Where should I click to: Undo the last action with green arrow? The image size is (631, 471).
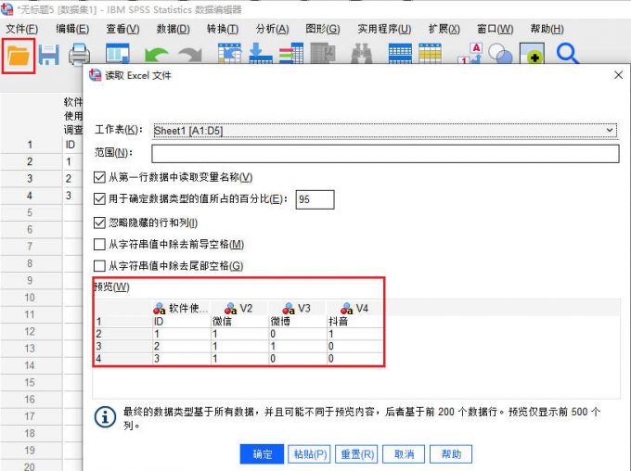tap(157, 55)
